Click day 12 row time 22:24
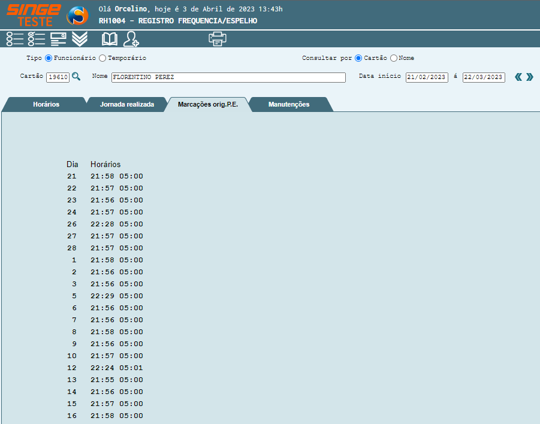The height and width of the screenshot is (424, 540). point(102,368)
